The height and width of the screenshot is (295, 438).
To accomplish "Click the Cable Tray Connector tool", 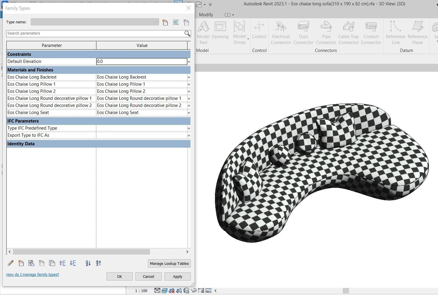I will click(348, 32).
